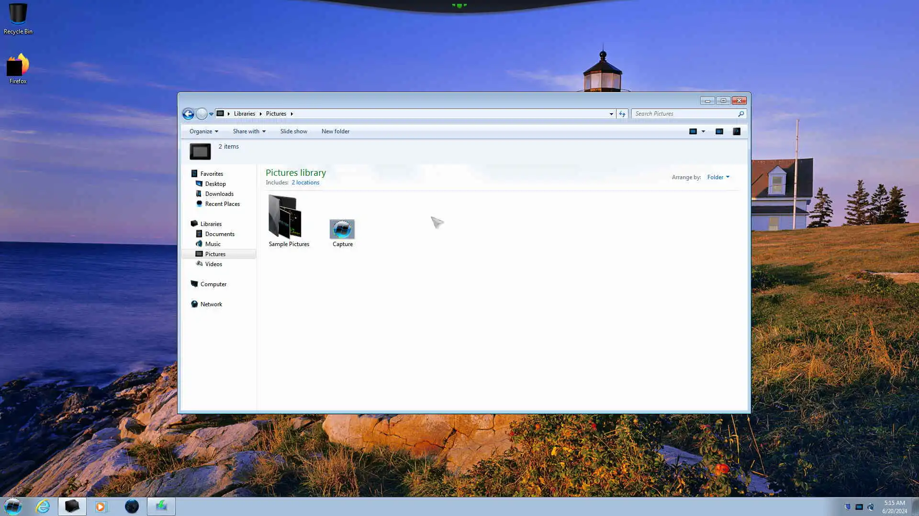Toggle the preview pane icon
This screenshot has width=919, height=516.
[x=719, y=131]
